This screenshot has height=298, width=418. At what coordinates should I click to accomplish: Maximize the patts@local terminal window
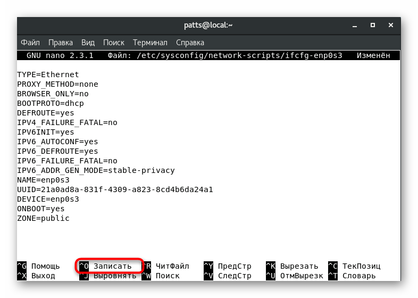pyautogui.click(x=373, y=25)
